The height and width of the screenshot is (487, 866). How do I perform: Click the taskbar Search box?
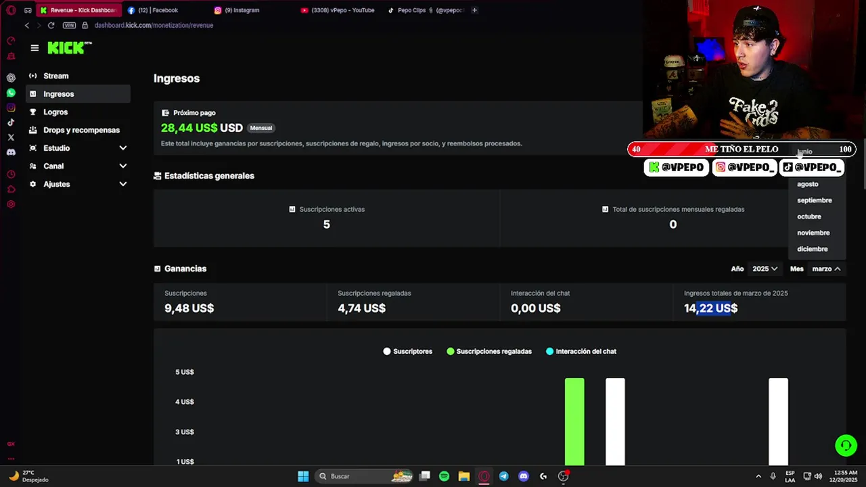(x=365, y=476)
